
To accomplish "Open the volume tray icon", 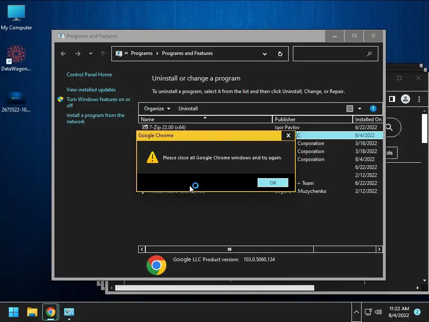I will click(378, 312).
